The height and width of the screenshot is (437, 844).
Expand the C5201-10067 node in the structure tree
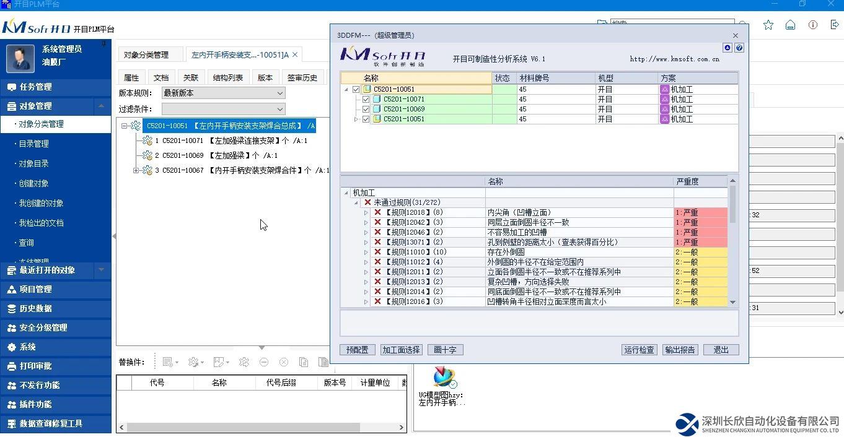coord(136,170)
